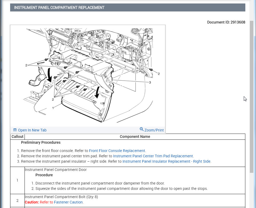Viewport: 256px width, 208px height.
Task: Click the magnifier Zoom/Print icon
Action: point(142,129)
